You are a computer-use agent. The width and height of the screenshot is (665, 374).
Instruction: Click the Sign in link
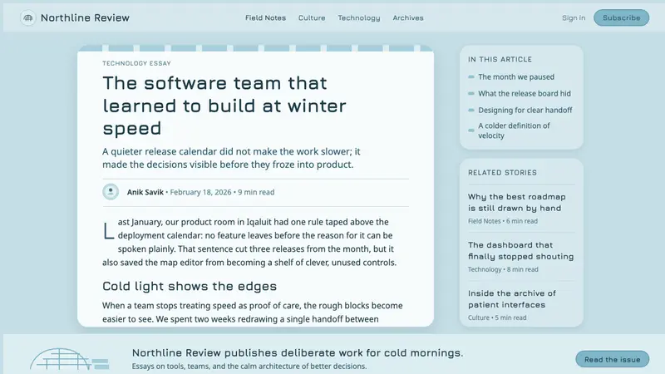tap(574, 17)
